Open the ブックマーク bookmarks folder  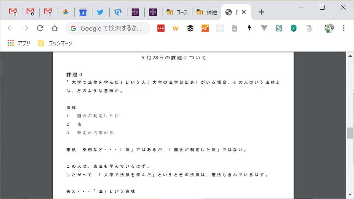pyautogui.click(x=56, y=43)
